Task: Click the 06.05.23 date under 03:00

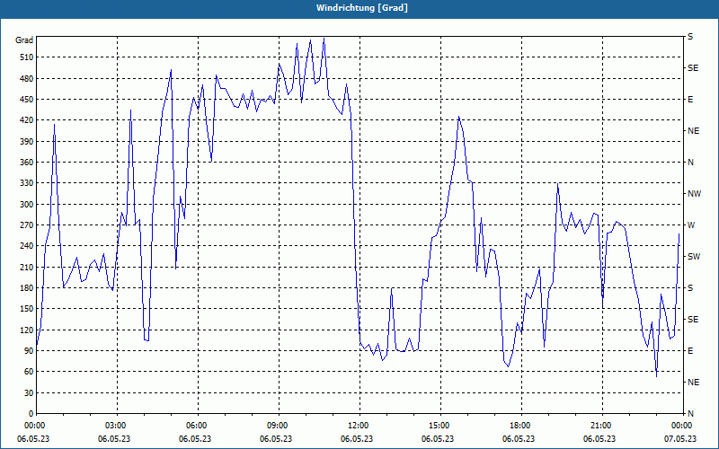Action: point(114,439)
